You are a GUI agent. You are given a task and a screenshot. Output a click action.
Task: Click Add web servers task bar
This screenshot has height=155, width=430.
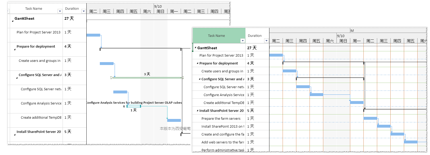pyautogui.click(x=411, y=142)
